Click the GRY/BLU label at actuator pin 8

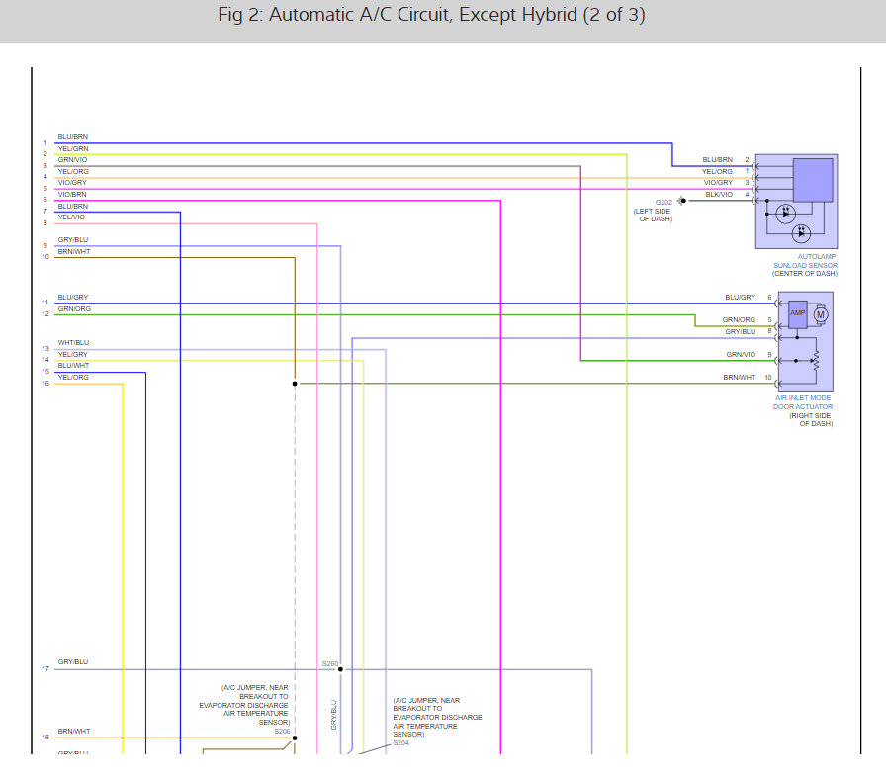[x=741, y=332]
